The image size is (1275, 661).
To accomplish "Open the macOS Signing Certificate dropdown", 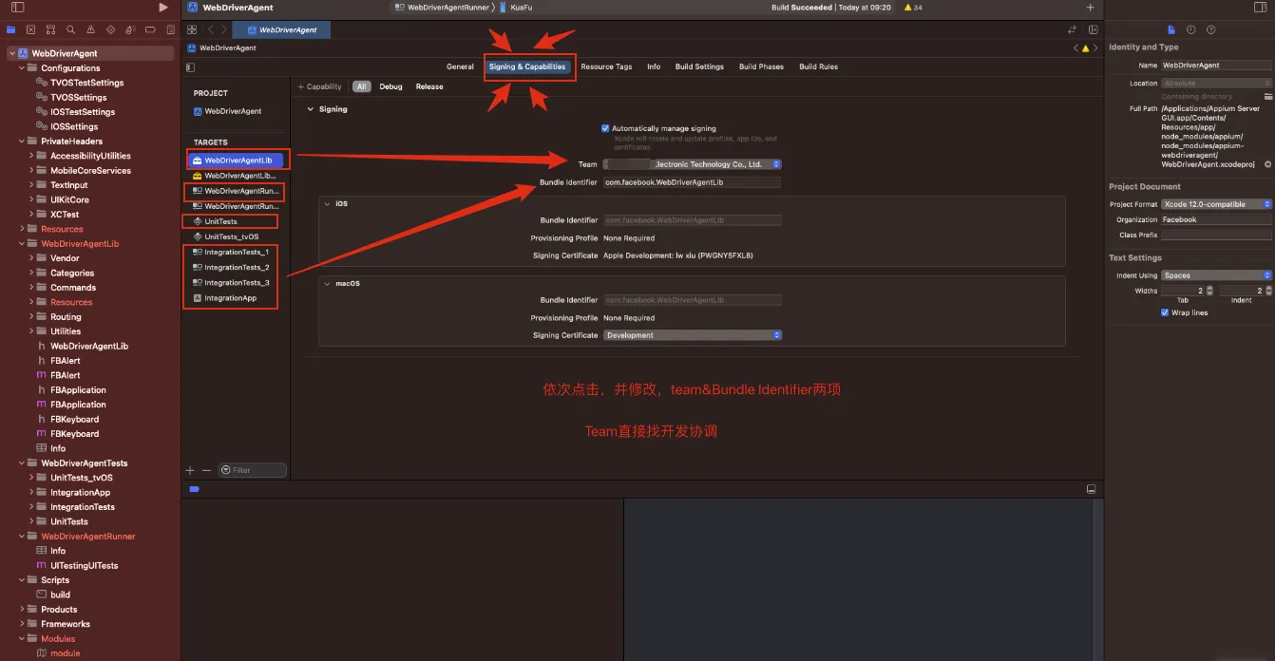I will (x=692, y=335).
